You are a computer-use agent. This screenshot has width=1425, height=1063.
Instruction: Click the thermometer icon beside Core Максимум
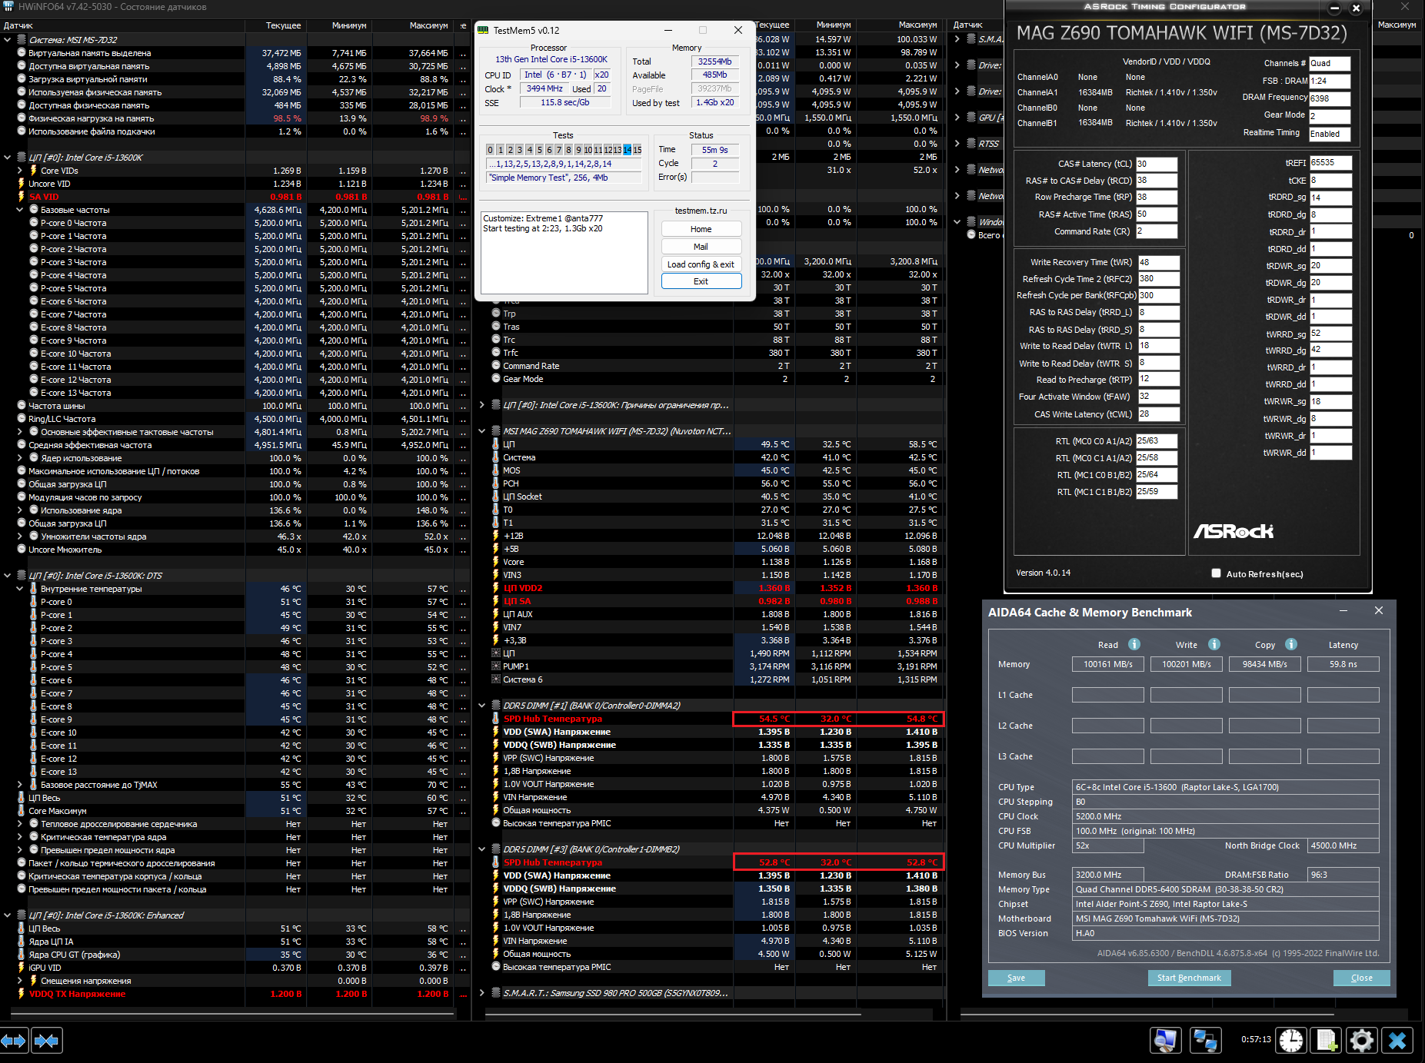click(x=22, y=811)
